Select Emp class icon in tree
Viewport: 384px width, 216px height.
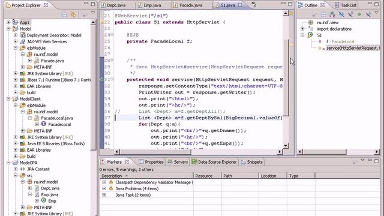click(x=44, y=200)
